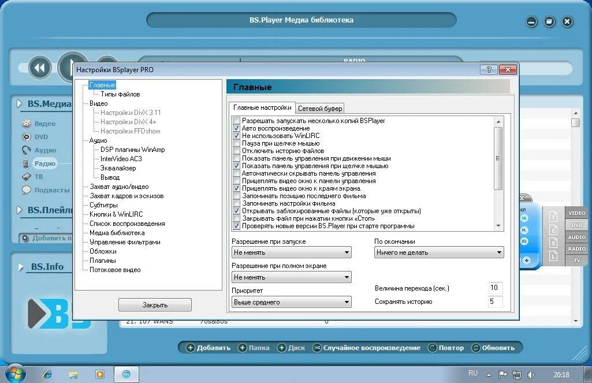The width and height of the screenshot is (592, 383).
Task: Click the T document icon
Action: click(x=553, y=217)
